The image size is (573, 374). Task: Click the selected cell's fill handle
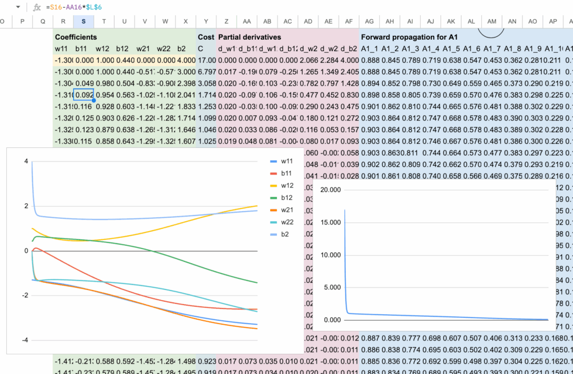click(93, 100)
